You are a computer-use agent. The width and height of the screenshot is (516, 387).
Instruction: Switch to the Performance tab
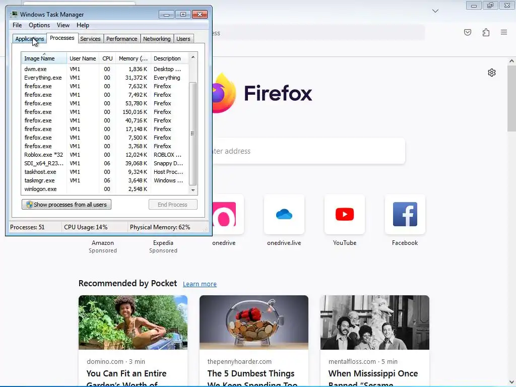pos(121,39)
